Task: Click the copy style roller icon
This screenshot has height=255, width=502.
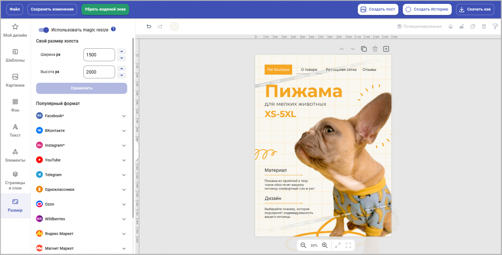Action: tap(495, 26)
